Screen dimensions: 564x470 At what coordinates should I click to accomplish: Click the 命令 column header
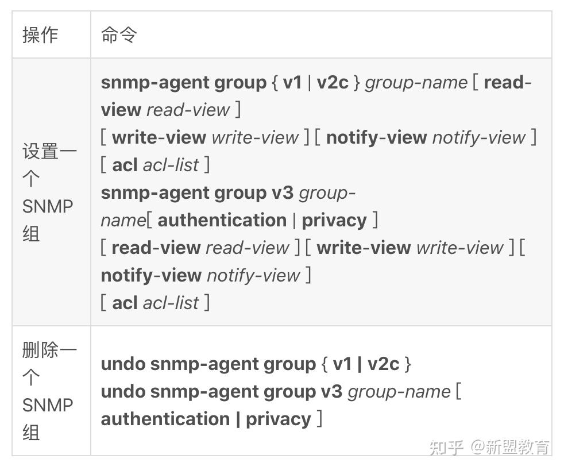coord(119,35)
